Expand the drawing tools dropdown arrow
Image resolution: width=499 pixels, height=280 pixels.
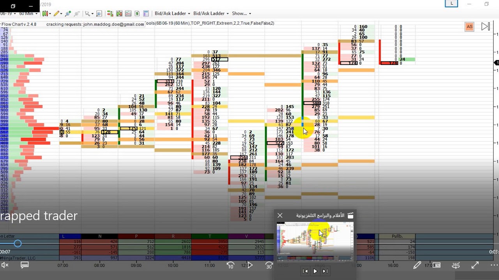(62, 14)
